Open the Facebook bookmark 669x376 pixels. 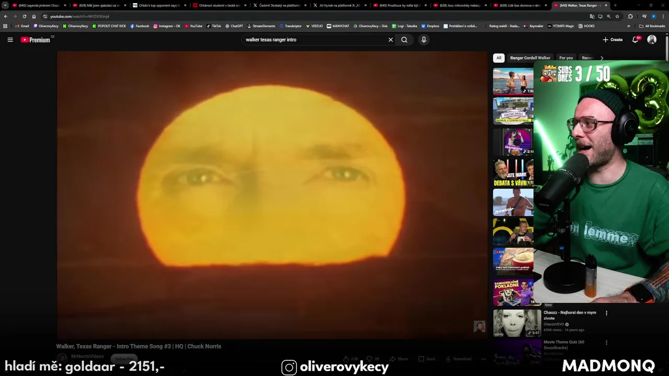pos(140,26)
